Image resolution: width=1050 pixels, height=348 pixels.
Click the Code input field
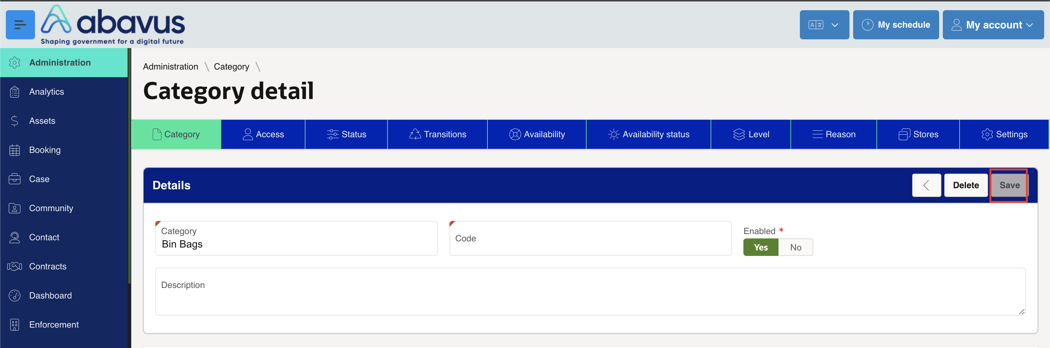pyautogui.click(x=590, y=238)
